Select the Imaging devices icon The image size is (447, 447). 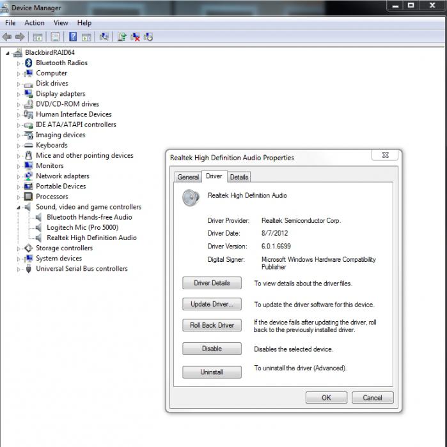pos(28,135)
